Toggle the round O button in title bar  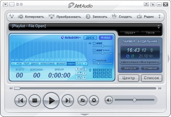21,4
